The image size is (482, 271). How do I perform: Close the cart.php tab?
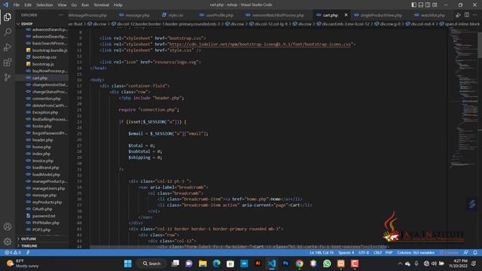point(346,15)
